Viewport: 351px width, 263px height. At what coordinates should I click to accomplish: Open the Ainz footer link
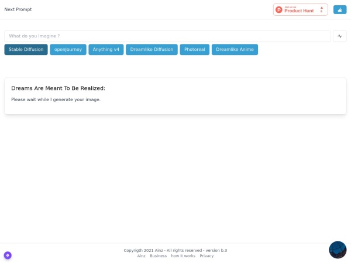(141, 256)
